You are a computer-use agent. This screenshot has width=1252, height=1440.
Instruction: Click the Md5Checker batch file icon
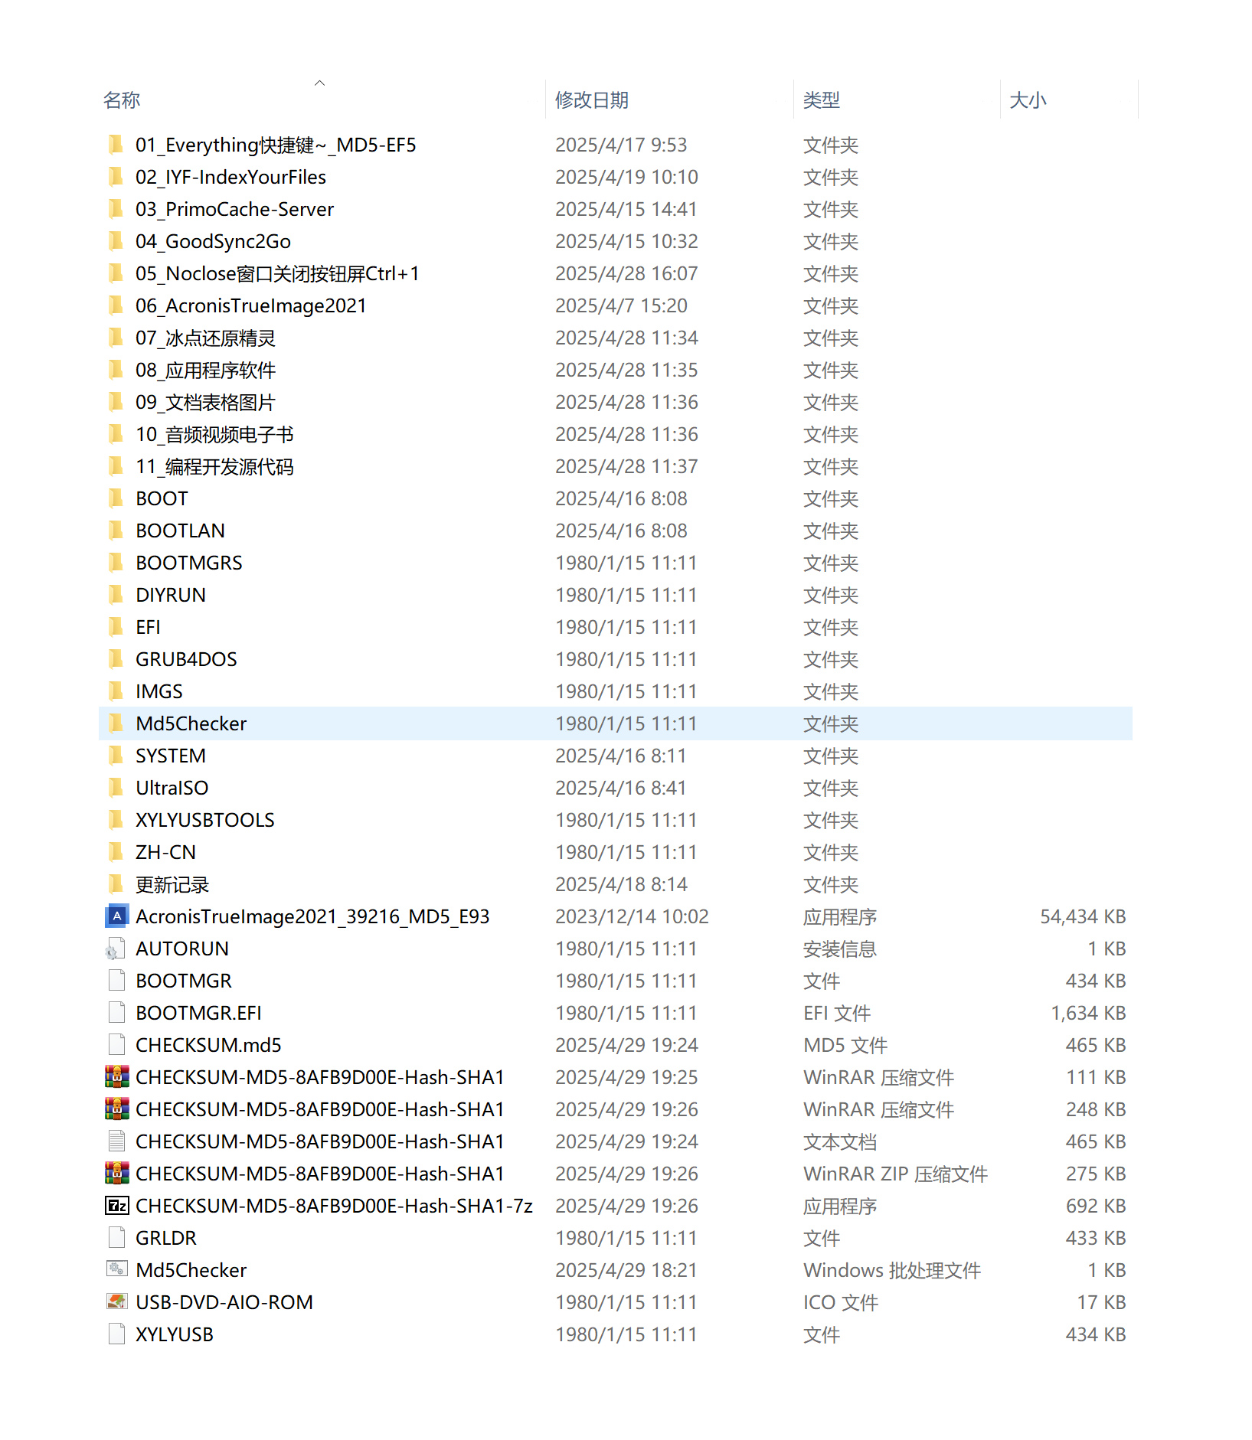116,1270
